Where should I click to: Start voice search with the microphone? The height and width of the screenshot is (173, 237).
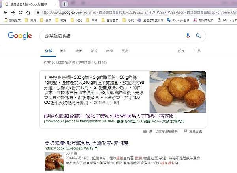[188, 36]
